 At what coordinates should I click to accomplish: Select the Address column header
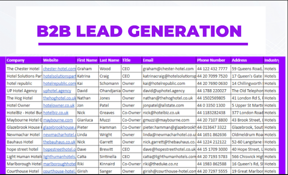pos(247,60)
